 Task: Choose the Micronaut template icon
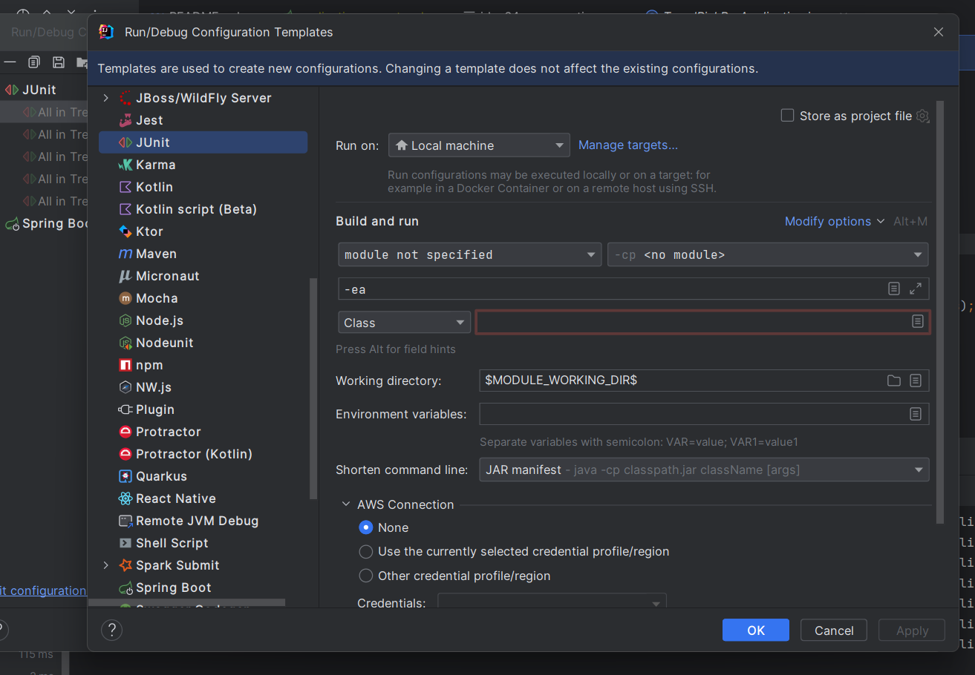[125, 276]
